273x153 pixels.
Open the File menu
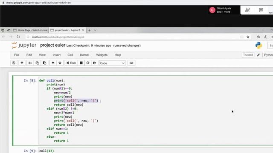[x=17, y=55]
